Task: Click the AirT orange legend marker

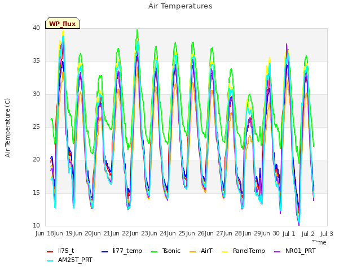Action: pos(193,252)
